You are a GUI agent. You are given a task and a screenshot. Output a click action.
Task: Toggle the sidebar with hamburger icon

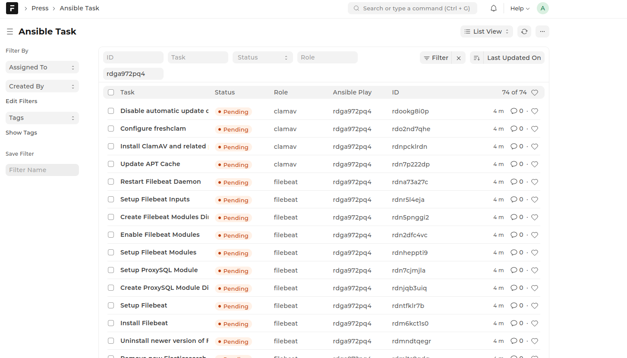9,31
